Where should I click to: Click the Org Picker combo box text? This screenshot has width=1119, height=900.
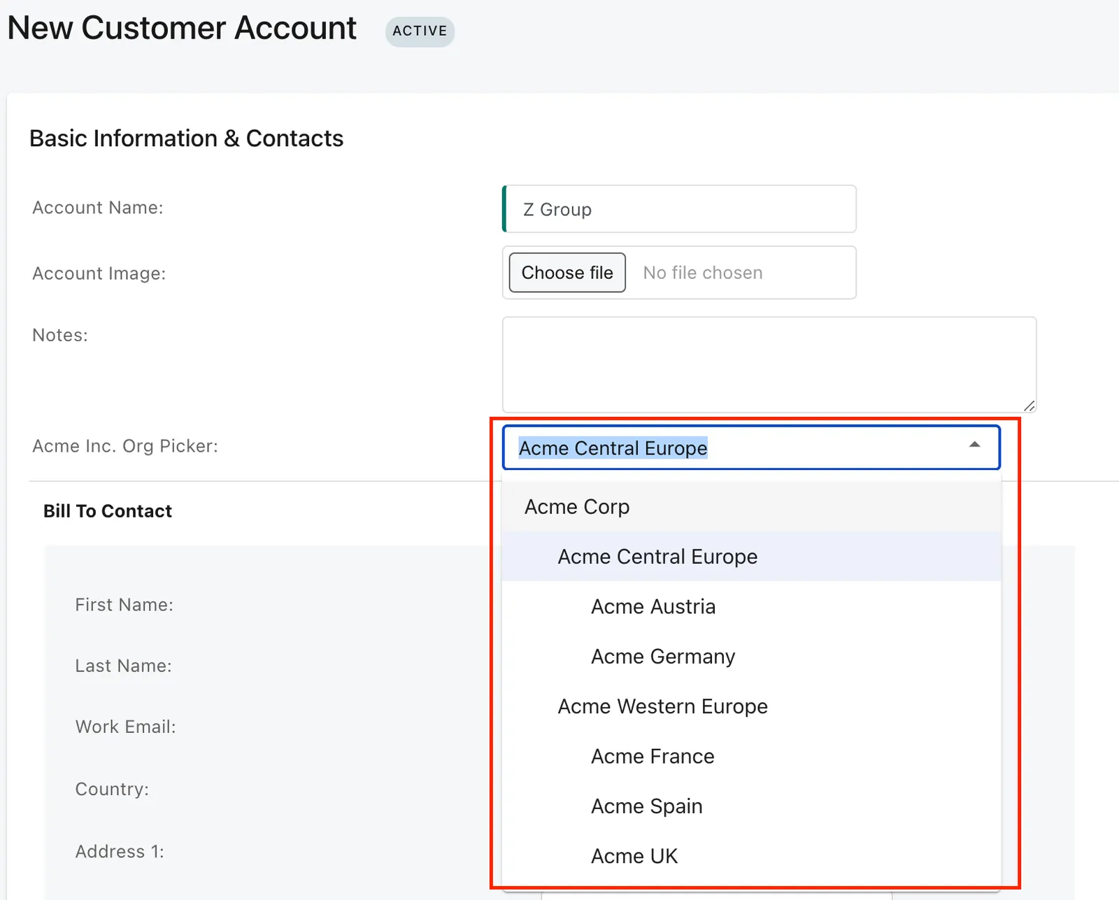tap(613, 448)
